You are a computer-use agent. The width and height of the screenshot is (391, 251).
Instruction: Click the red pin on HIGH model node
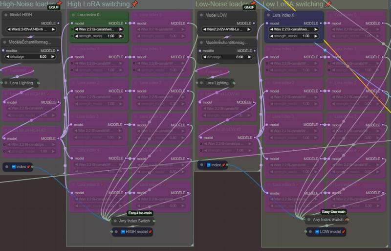150,232
